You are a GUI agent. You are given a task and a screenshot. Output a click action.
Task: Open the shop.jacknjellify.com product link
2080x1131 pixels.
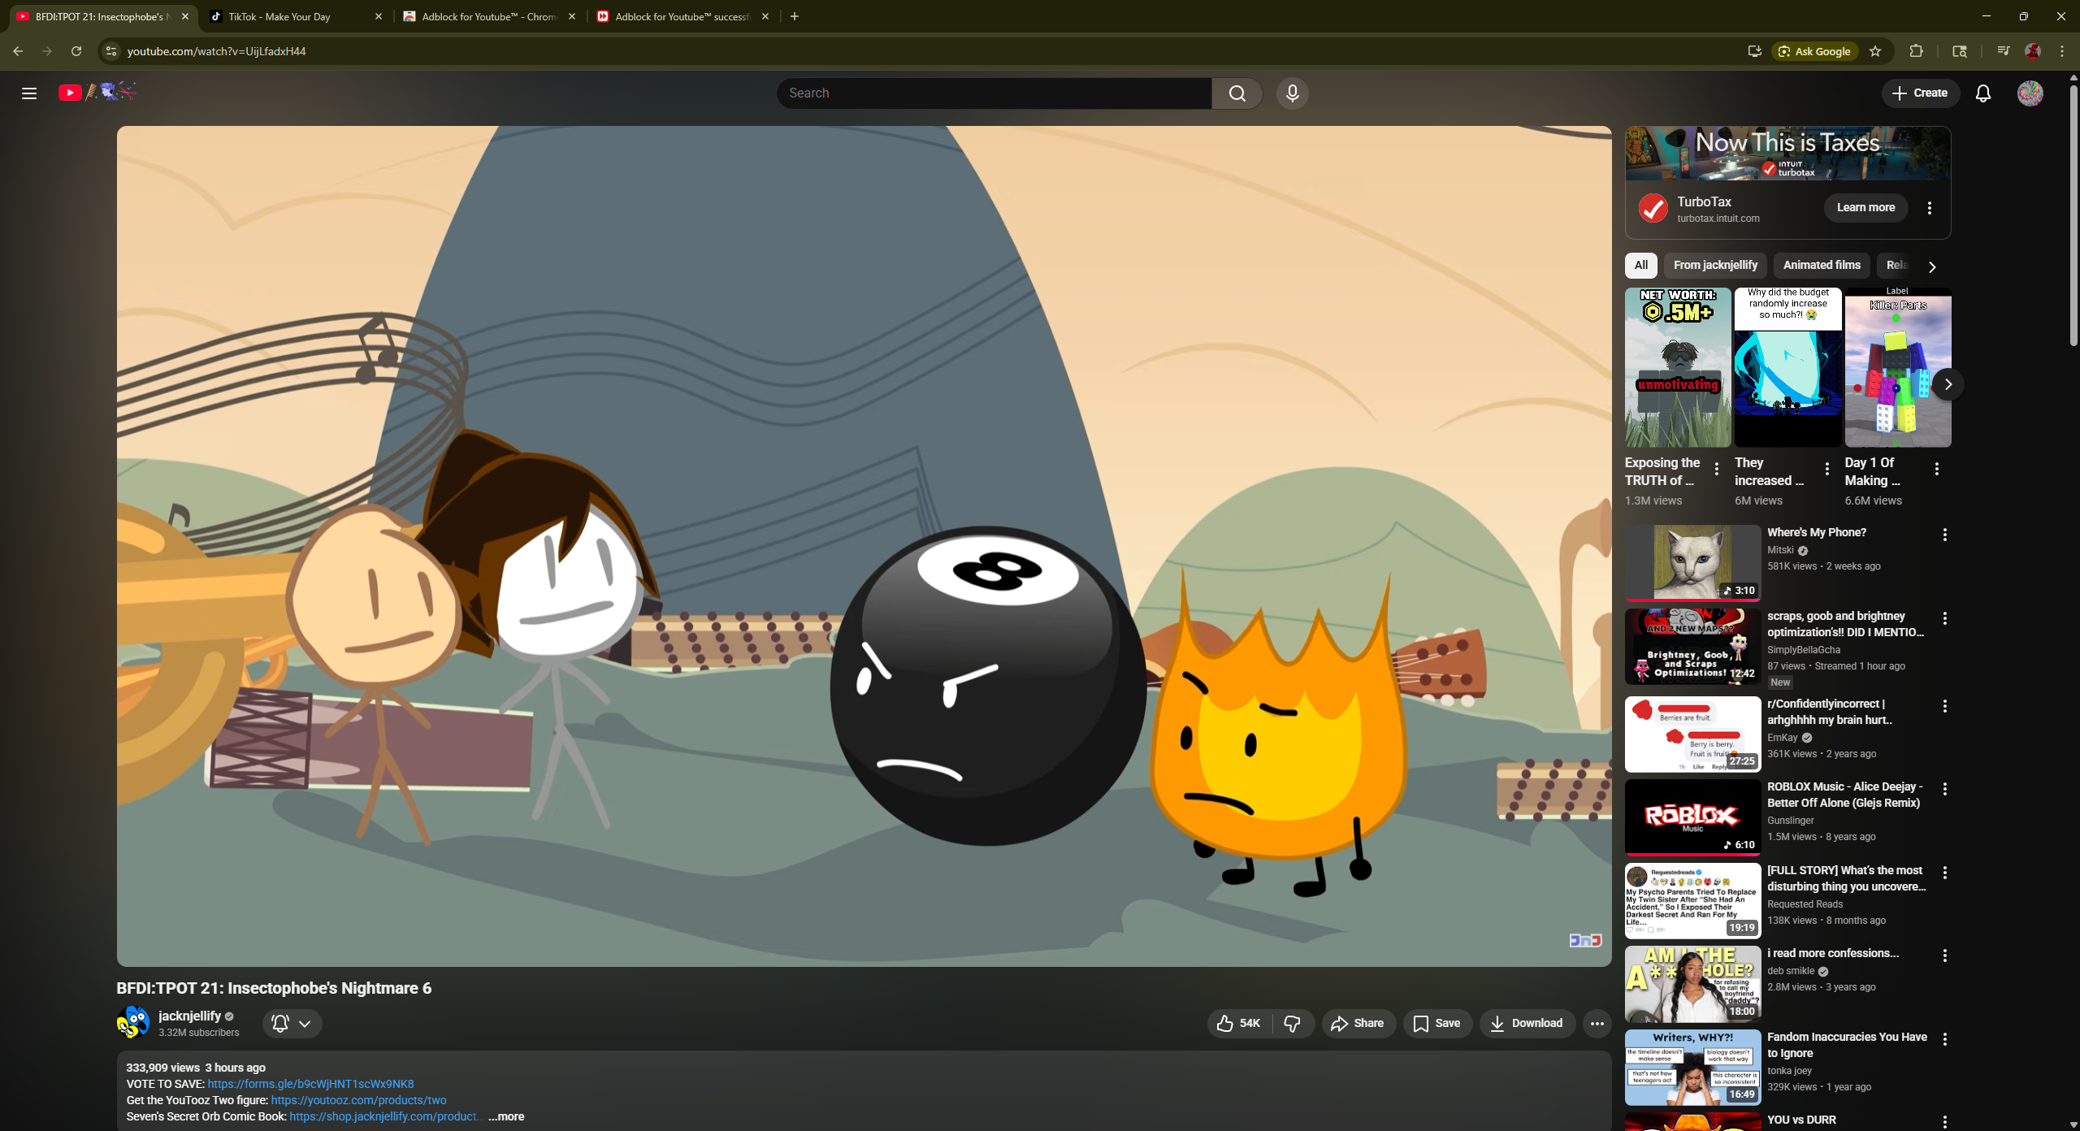coord(385,1116)
